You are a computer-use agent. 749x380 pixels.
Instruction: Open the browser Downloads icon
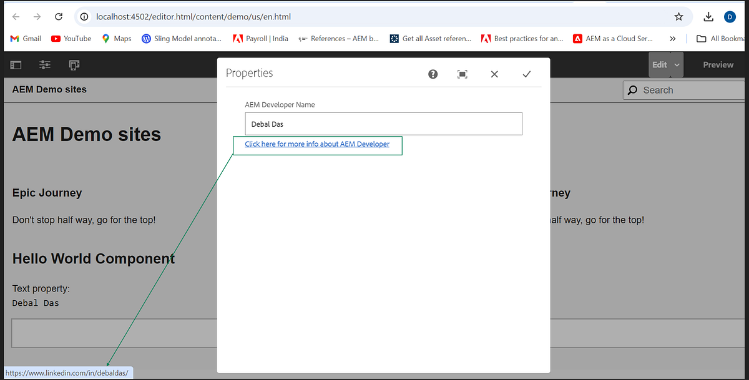pos(708,17)
